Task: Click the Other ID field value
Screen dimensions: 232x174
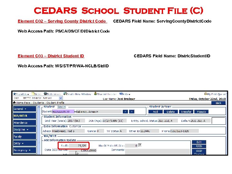Action: click(x=150, y=131)
